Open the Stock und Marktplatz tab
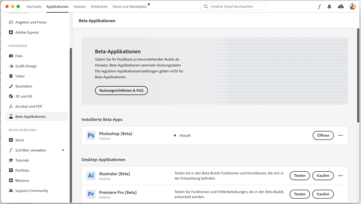The width and height of the screenshot is (361, 204). coord(129,7)
